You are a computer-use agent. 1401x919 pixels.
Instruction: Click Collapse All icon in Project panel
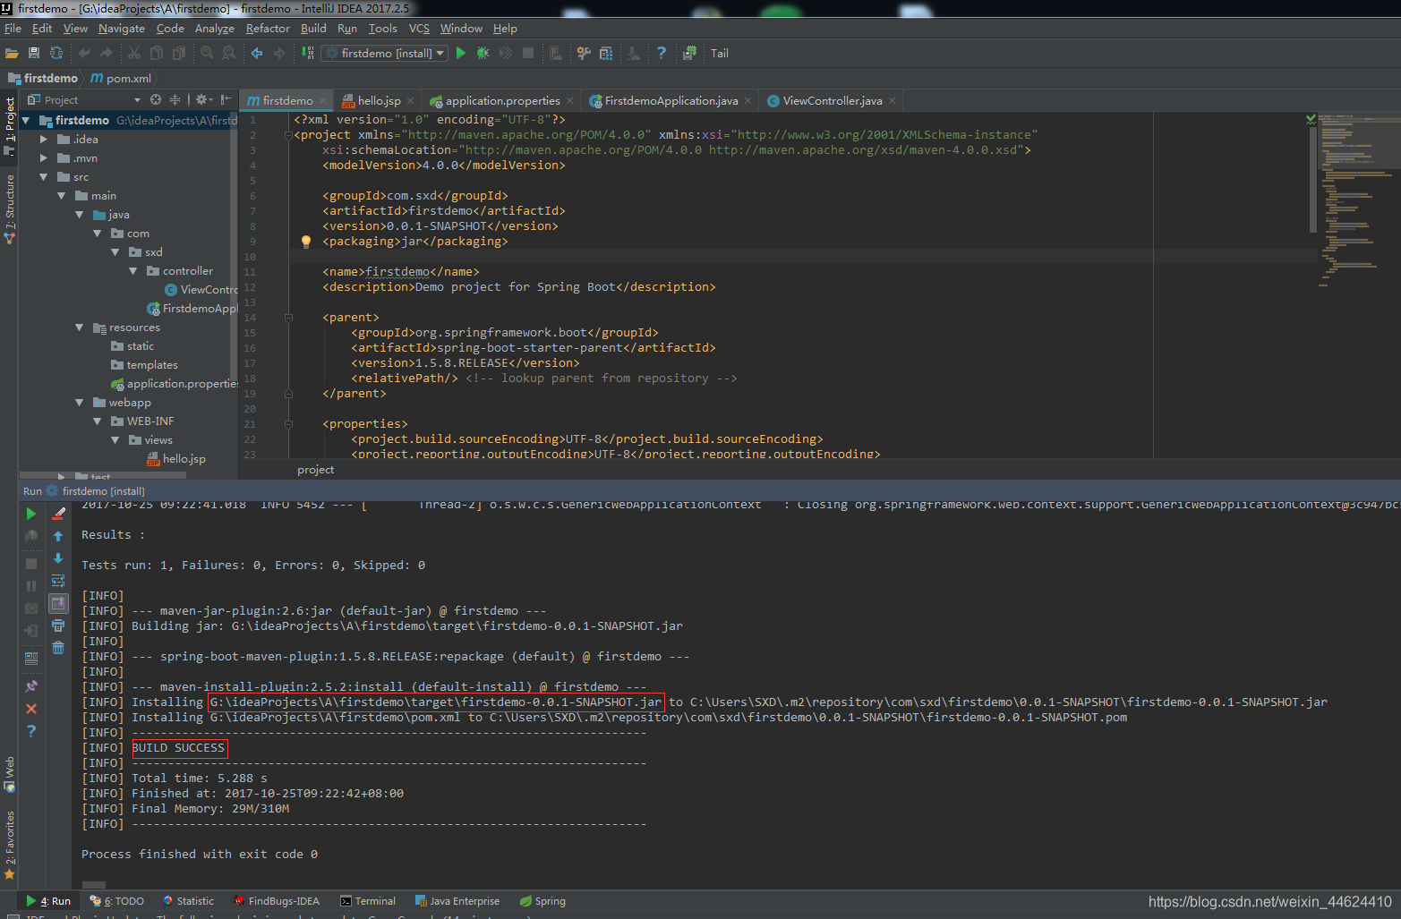175,99
